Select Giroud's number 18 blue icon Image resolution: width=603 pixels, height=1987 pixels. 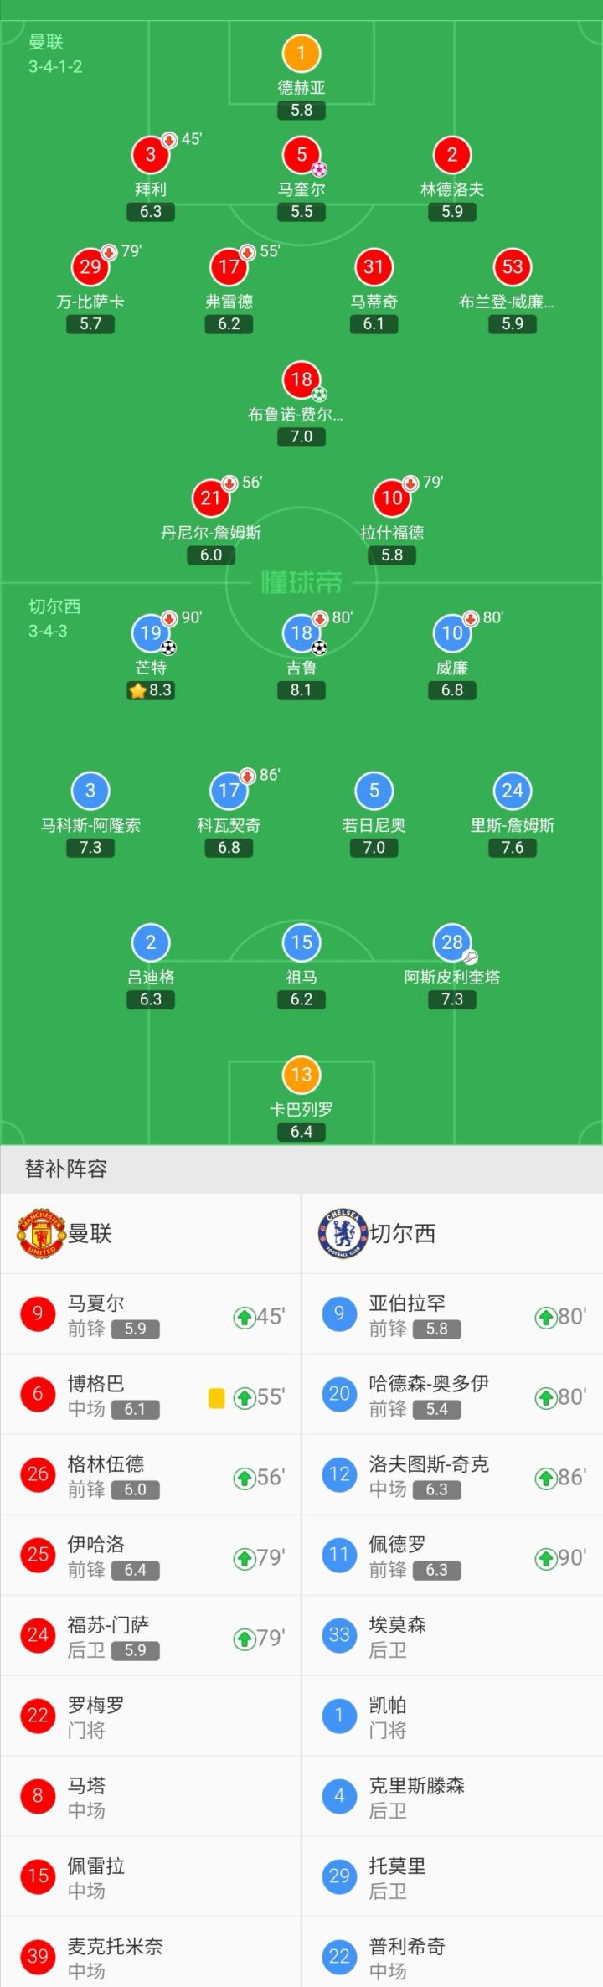[x=301, y=633]
